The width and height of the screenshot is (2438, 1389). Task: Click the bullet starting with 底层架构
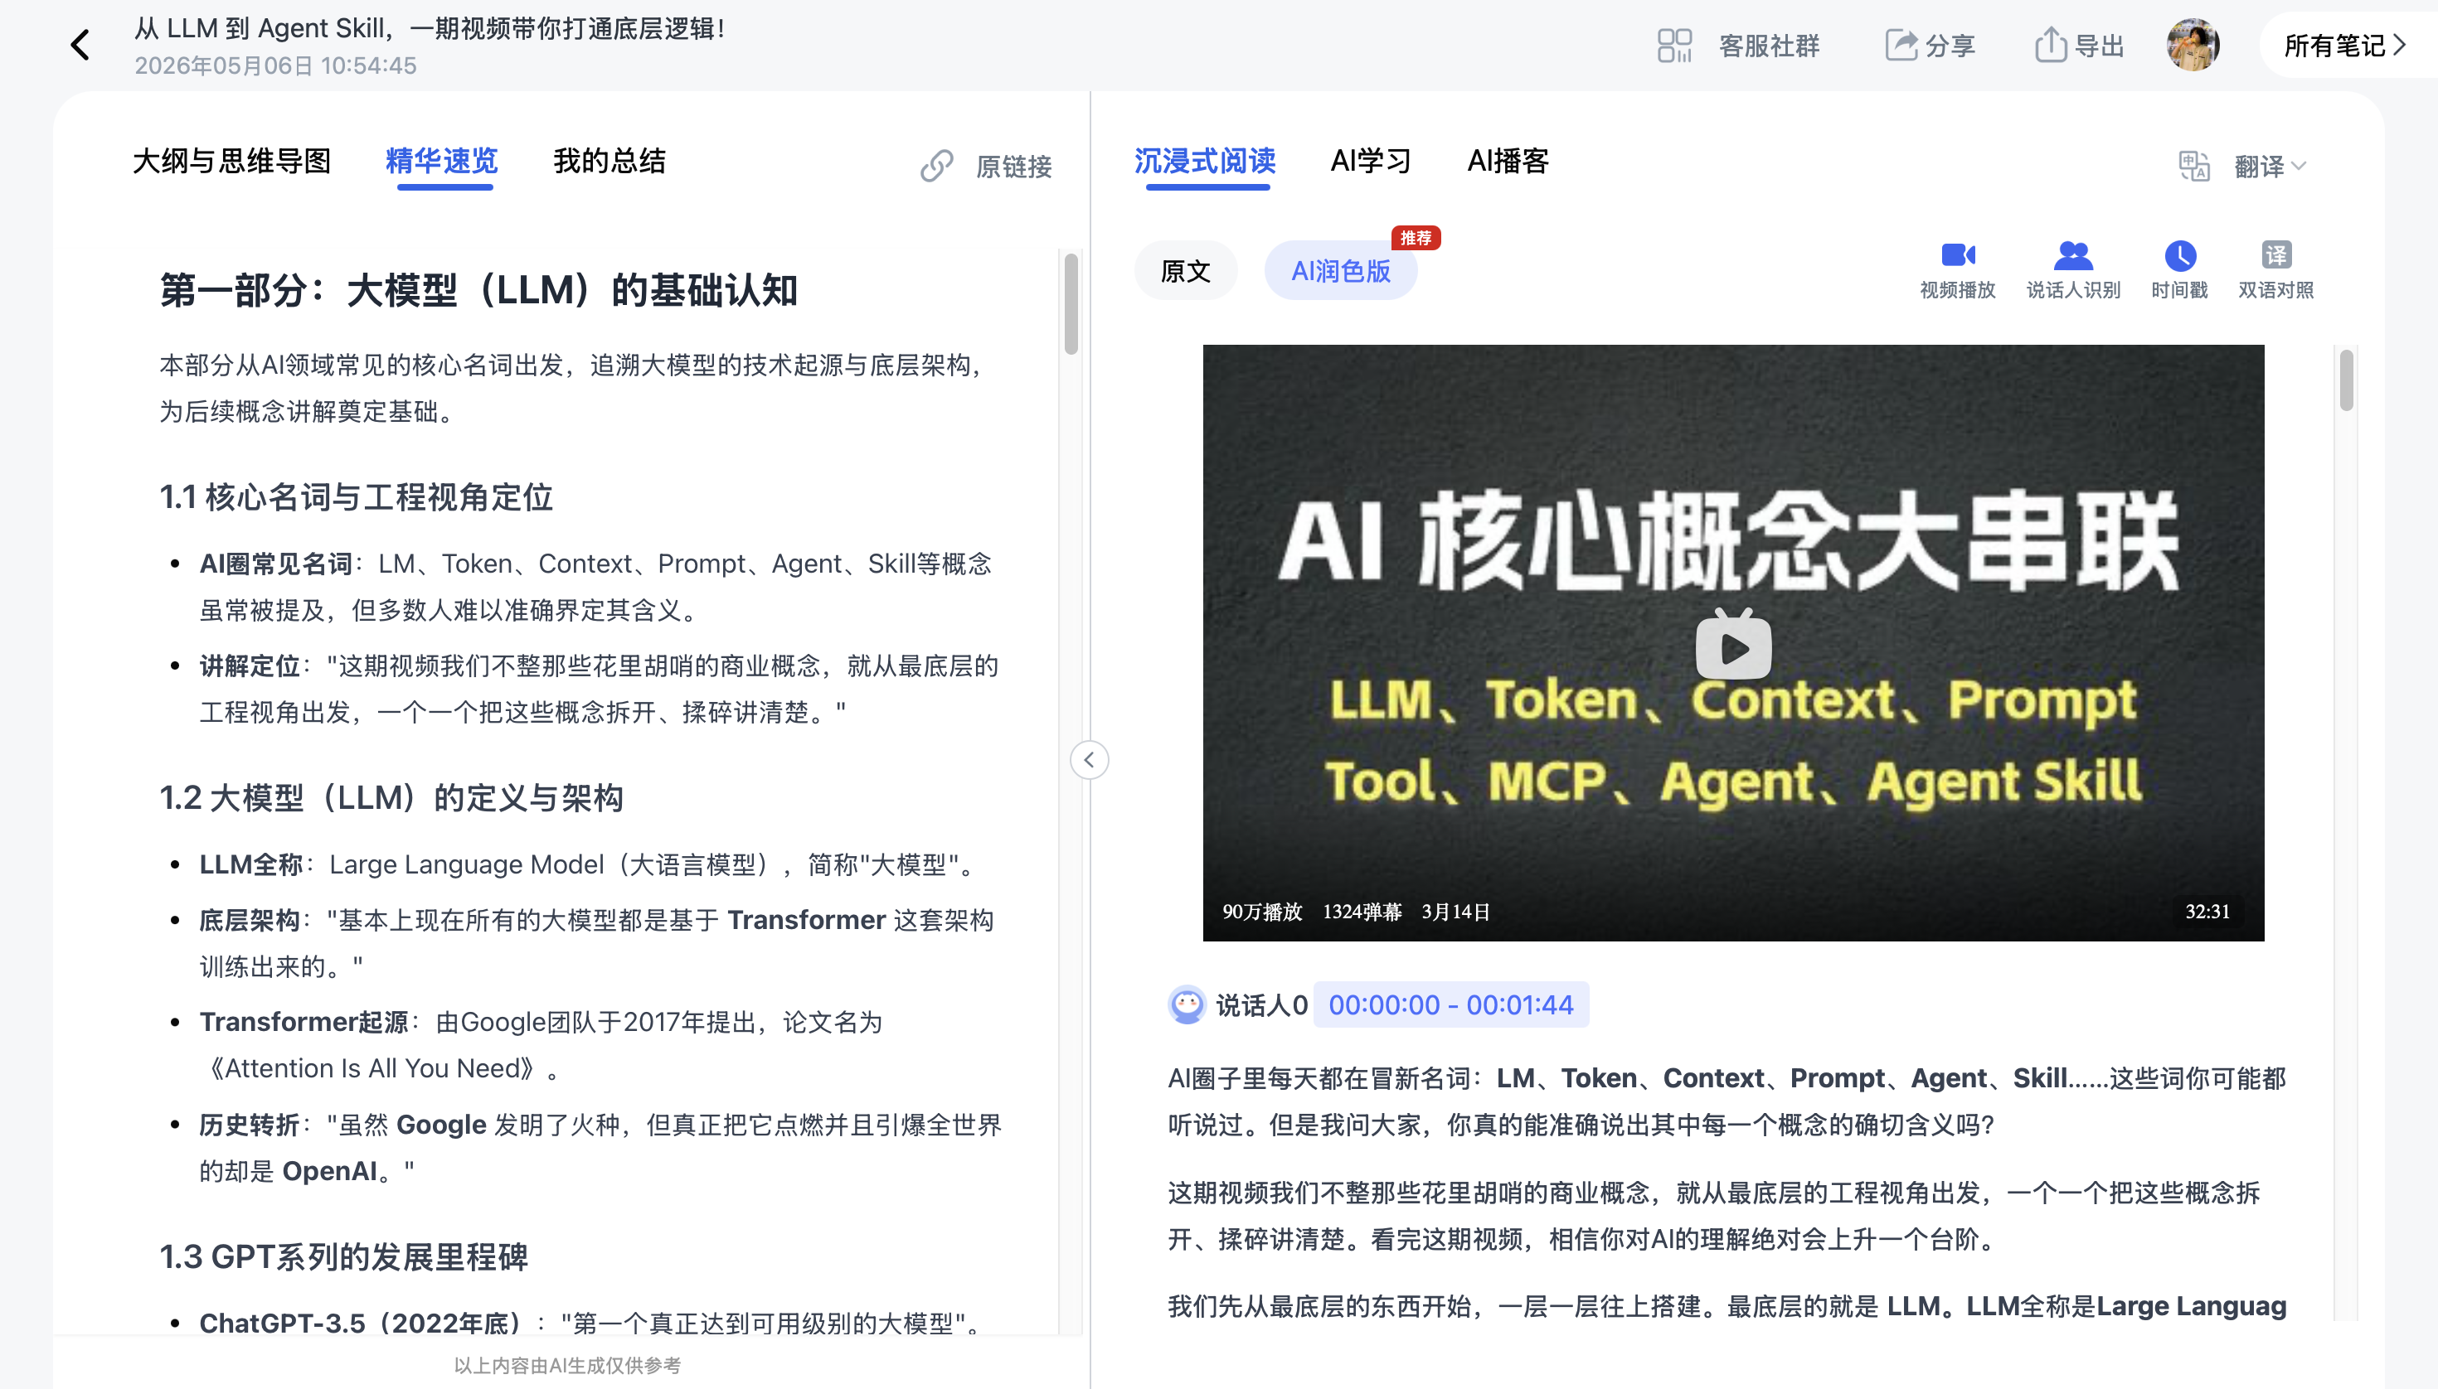(596, 942)
